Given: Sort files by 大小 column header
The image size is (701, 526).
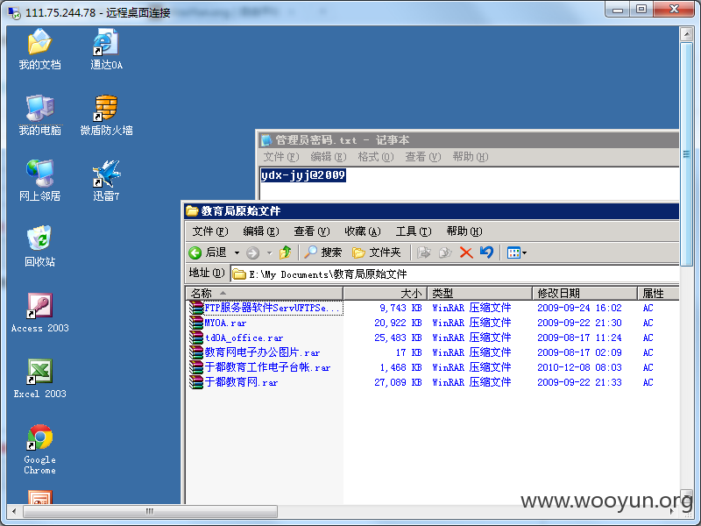Looking at the screenshot, I should (386, 294).
